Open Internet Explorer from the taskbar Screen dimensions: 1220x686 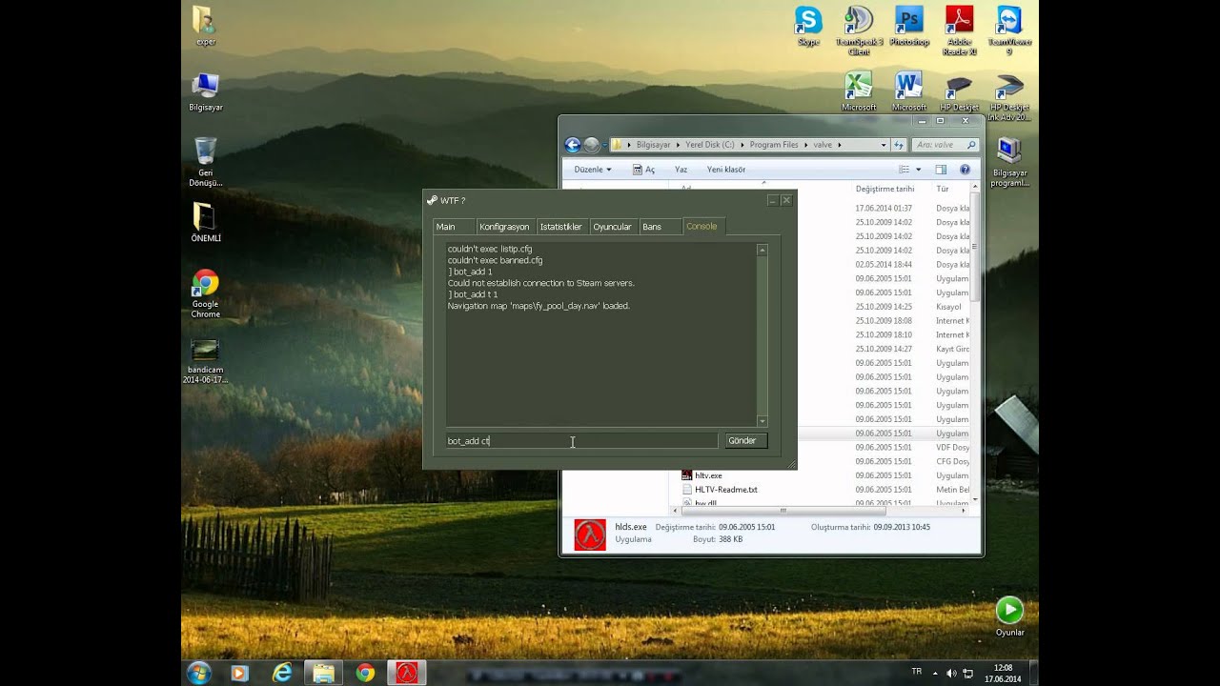pyautogui.click(x=282, y=673)
